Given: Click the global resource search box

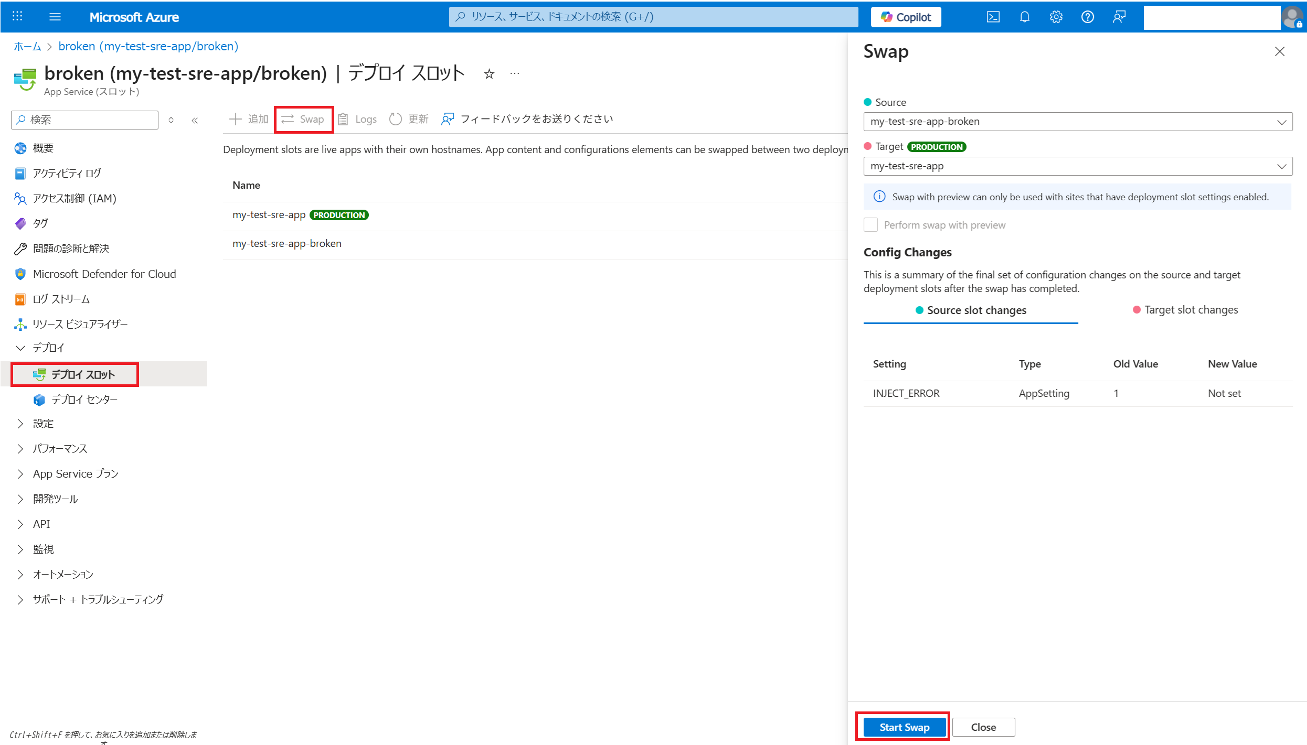Looking at the screenshot, I should pos(653,17).
